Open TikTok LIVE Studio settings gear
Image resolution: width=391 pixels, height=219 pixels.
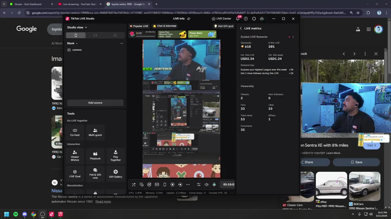[x=254, y=19]
